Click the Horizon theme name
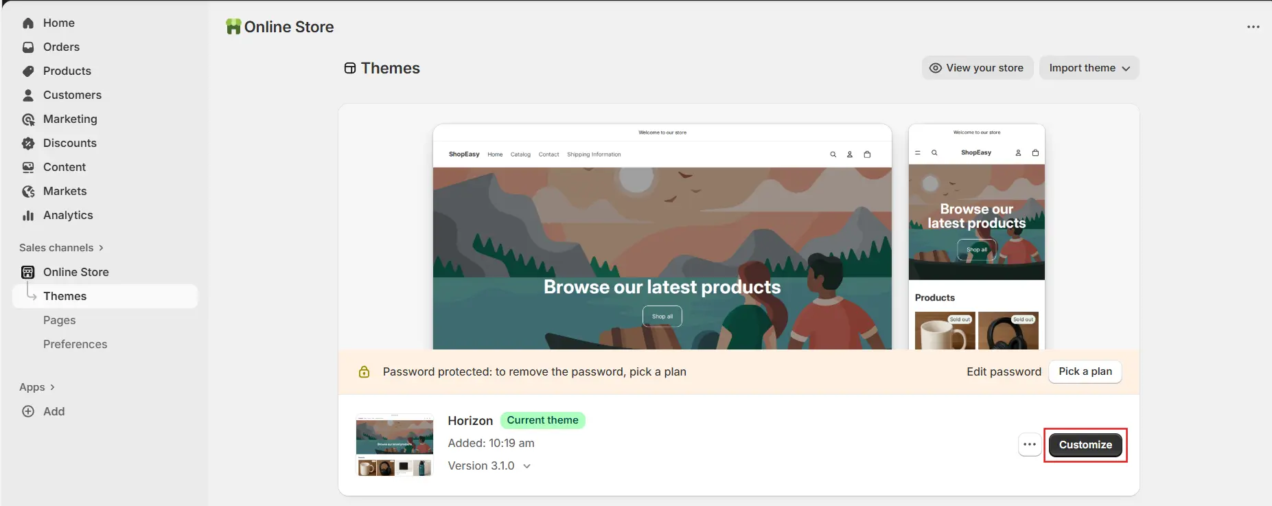 (470, 421)
